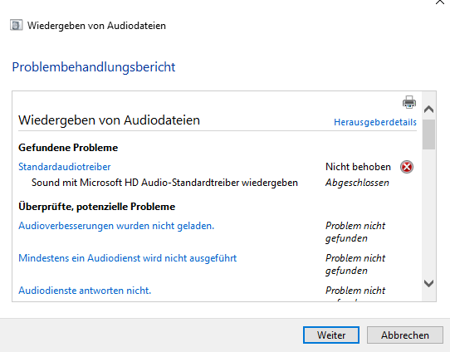The height and width of the screenshot is (352, 450).
Task: Click the audio troubleshooter icon in title
Action: (17, 25)
